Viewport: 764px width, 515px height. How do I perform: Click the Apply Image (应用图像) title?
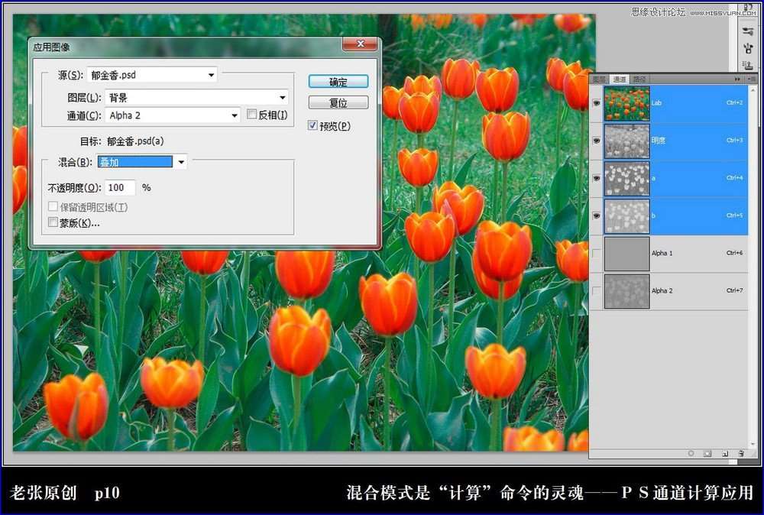51,47
